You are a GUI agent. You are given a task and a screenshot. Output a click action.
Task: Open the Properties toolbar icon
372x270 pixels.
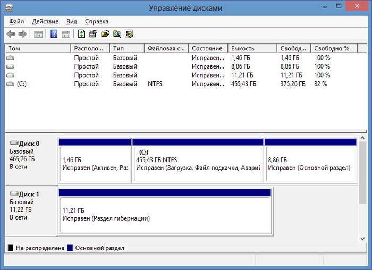93,34
